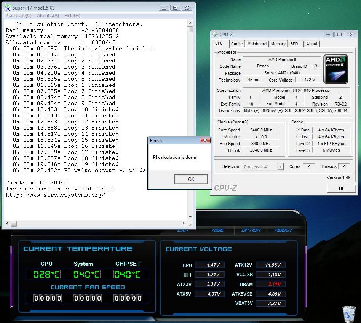This screenshot has height=323, width=361.
Task: Click the xtremesystems.org URL text in Super PI
Action: point(56,195)
